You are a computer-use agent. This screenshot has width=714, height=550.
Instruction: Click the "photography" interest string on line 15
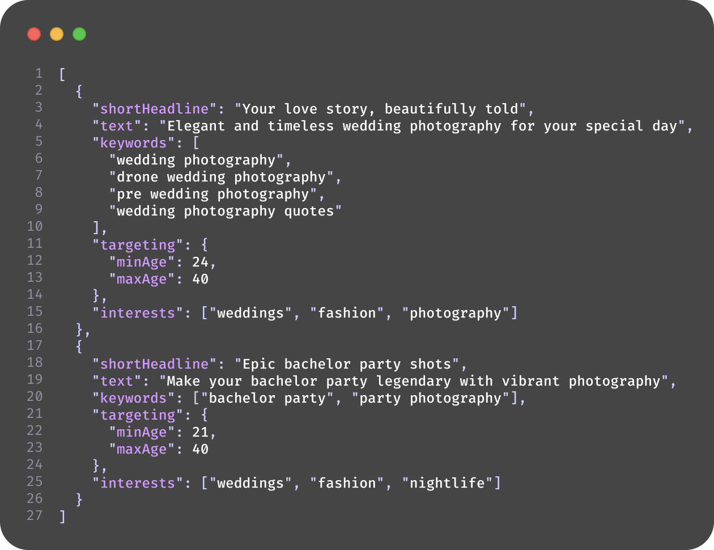(456, 313)
